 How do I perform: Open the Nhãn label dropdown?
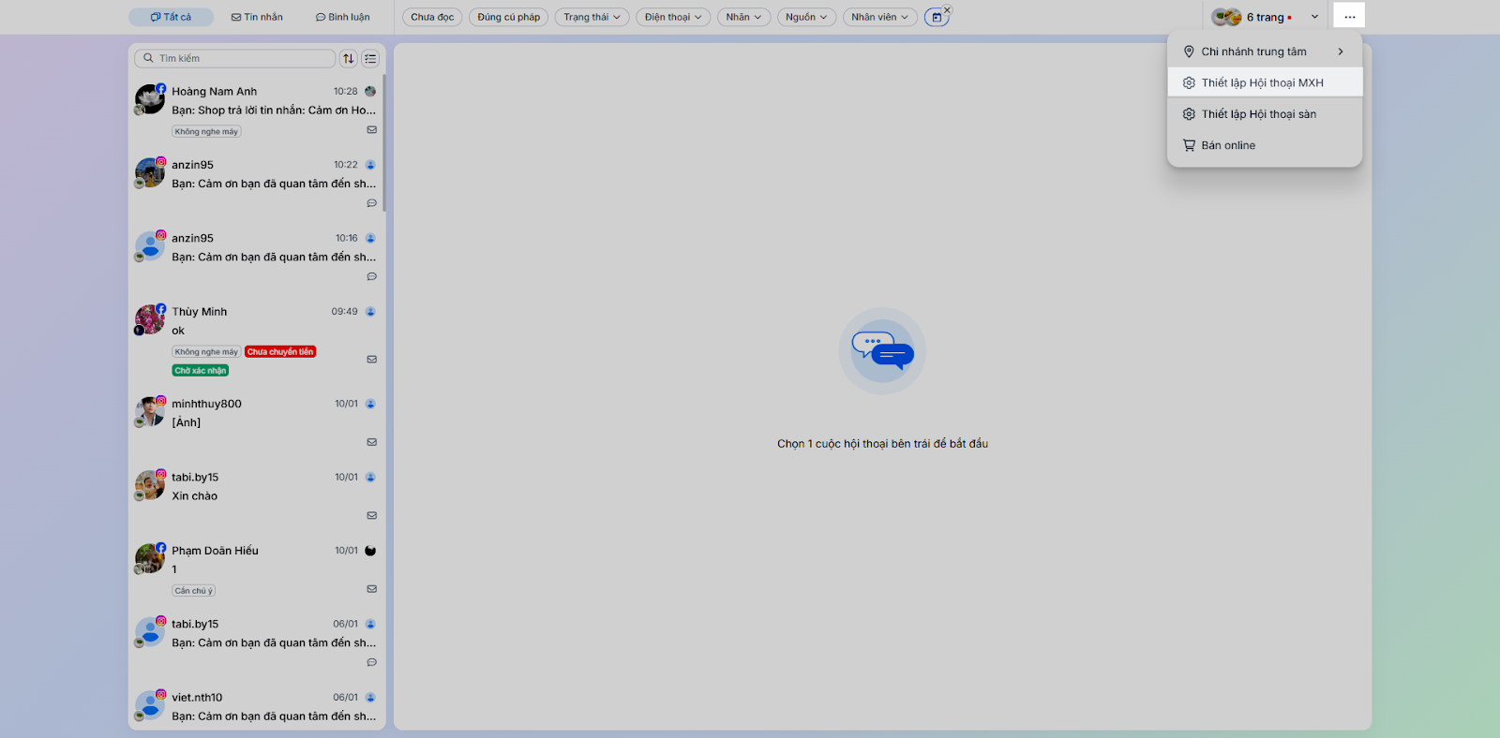tap(744, 17)
